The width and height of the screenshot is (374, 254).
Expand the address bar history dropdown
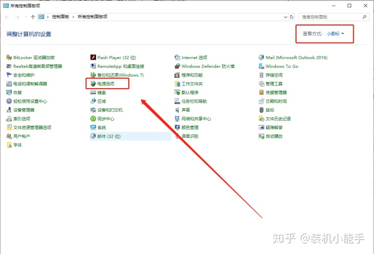(285, 17)
